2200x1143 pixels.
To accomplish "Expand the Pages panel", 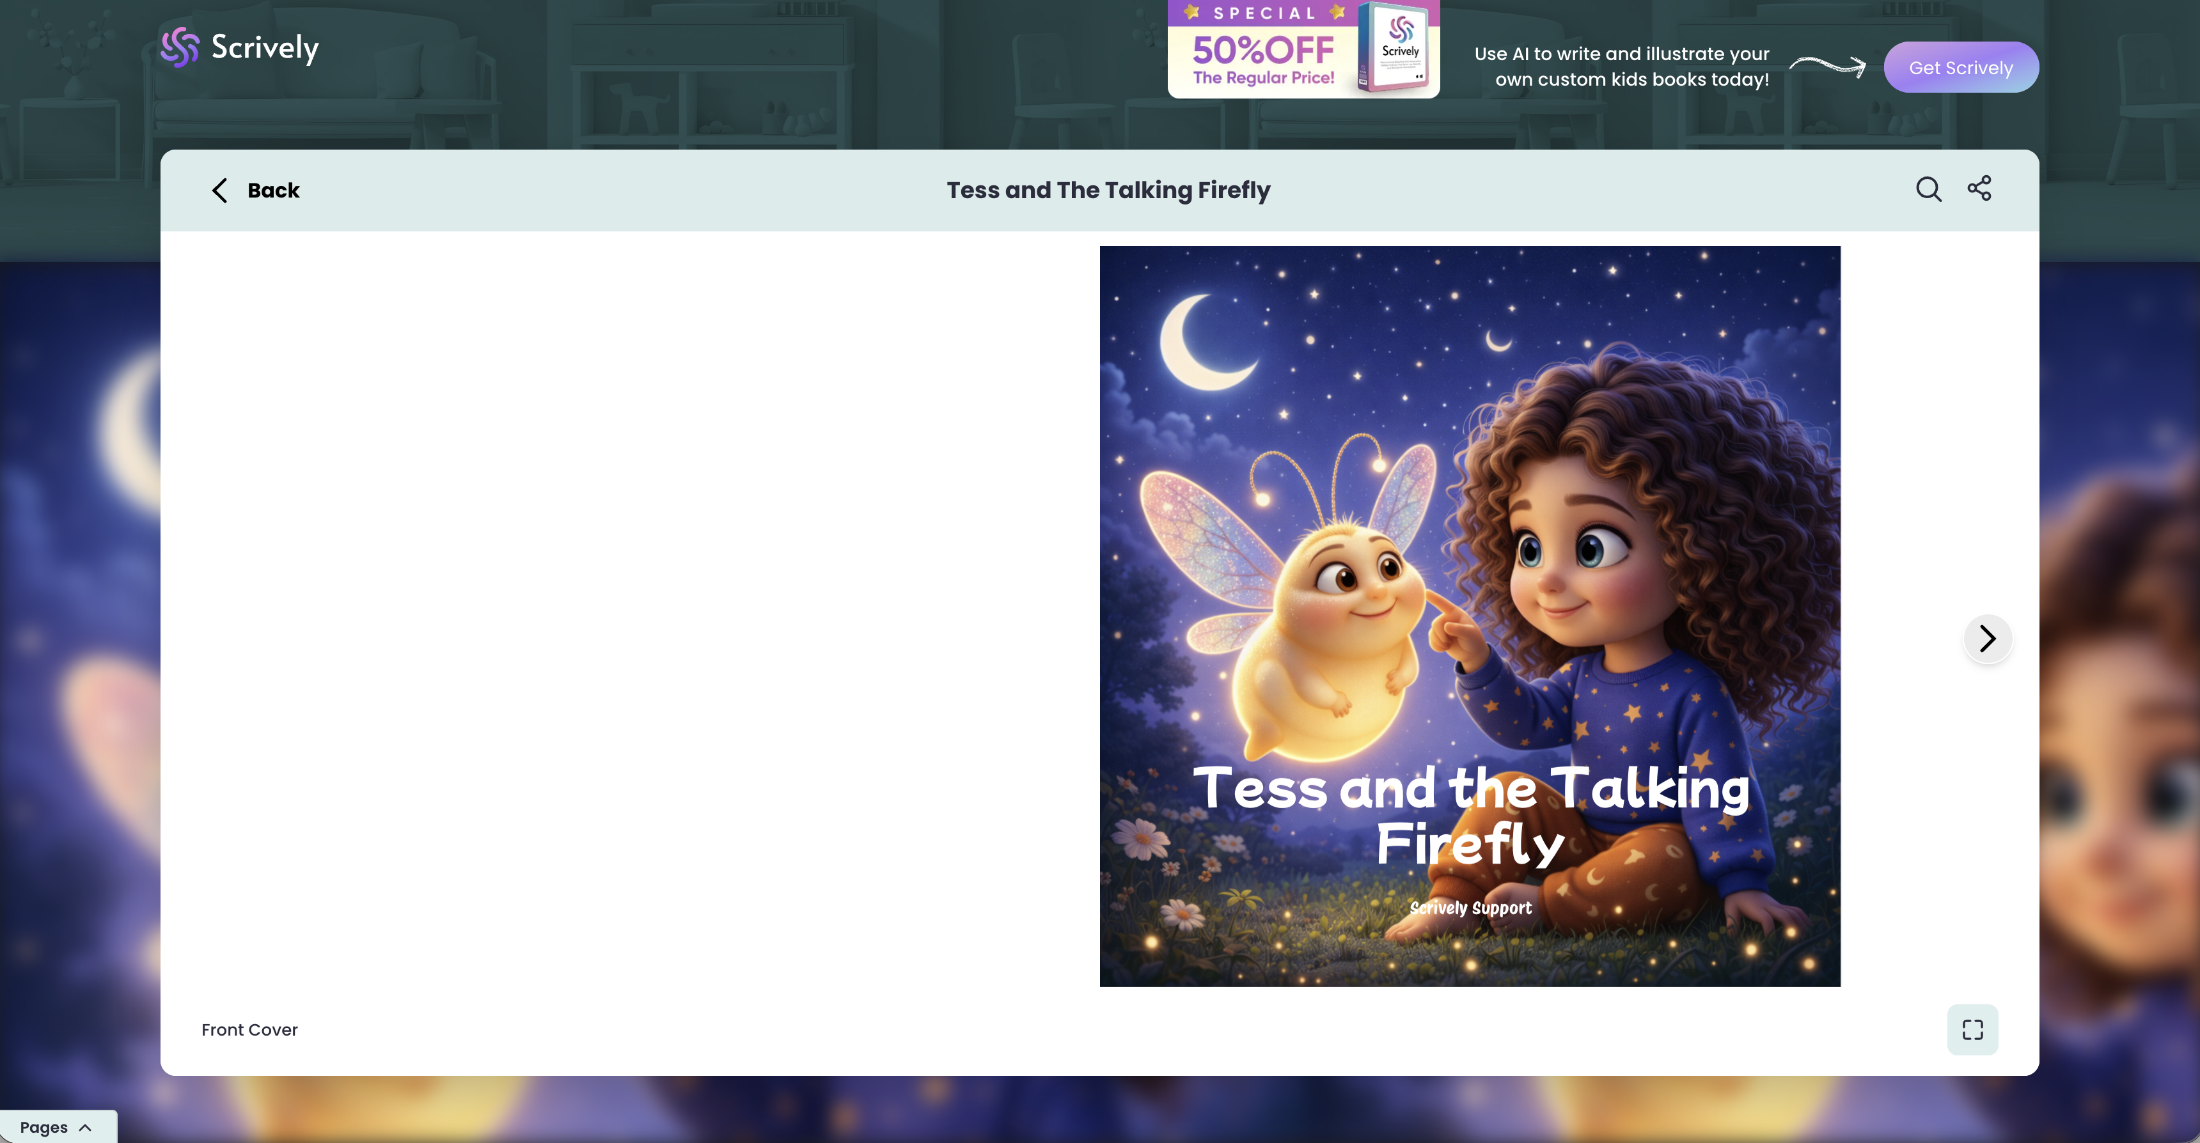I will [x=44, y=1127].
